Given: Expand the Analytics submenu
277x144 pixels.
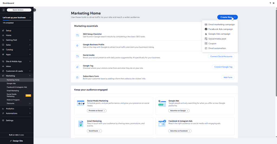Looking at the screenshot, I should pyautogui.click(x=30, y=109).
